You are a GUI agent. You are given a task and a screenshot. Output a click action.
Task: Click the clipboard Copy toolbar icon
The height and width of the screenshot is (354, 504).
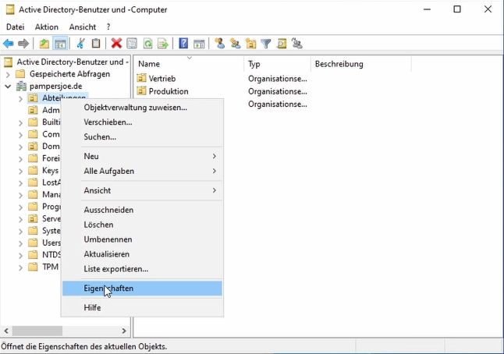point(96,44)
